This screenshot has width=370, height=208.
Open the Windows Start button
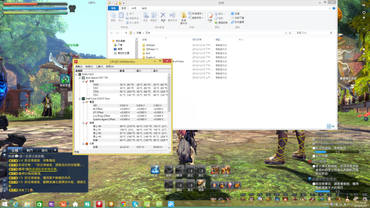pyautogui.click(x=5, y=204)
